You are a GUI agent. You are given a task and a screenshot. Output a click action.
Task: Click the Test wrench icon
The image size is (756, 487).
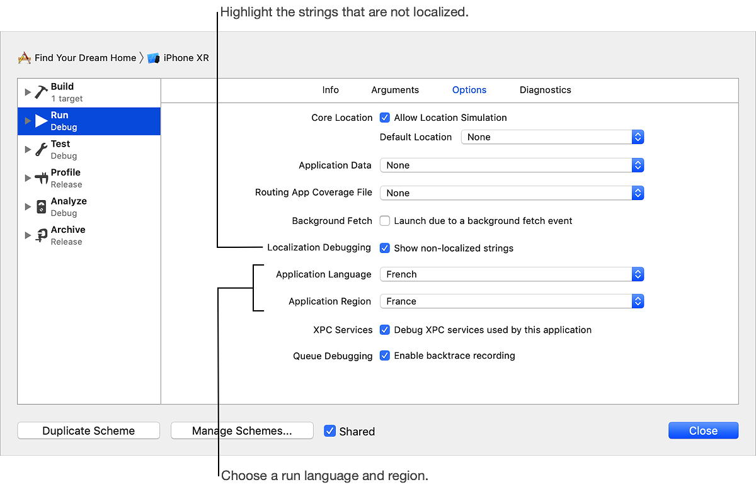(41, 150)
